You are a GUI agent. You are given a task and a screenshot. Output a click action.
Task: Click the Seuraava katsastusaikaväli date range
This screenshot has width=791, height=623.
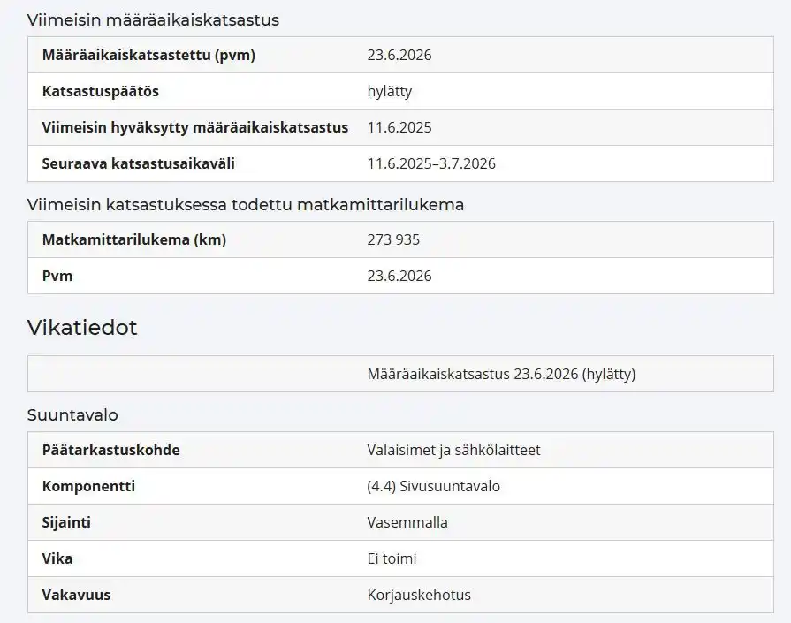(431, 164)
